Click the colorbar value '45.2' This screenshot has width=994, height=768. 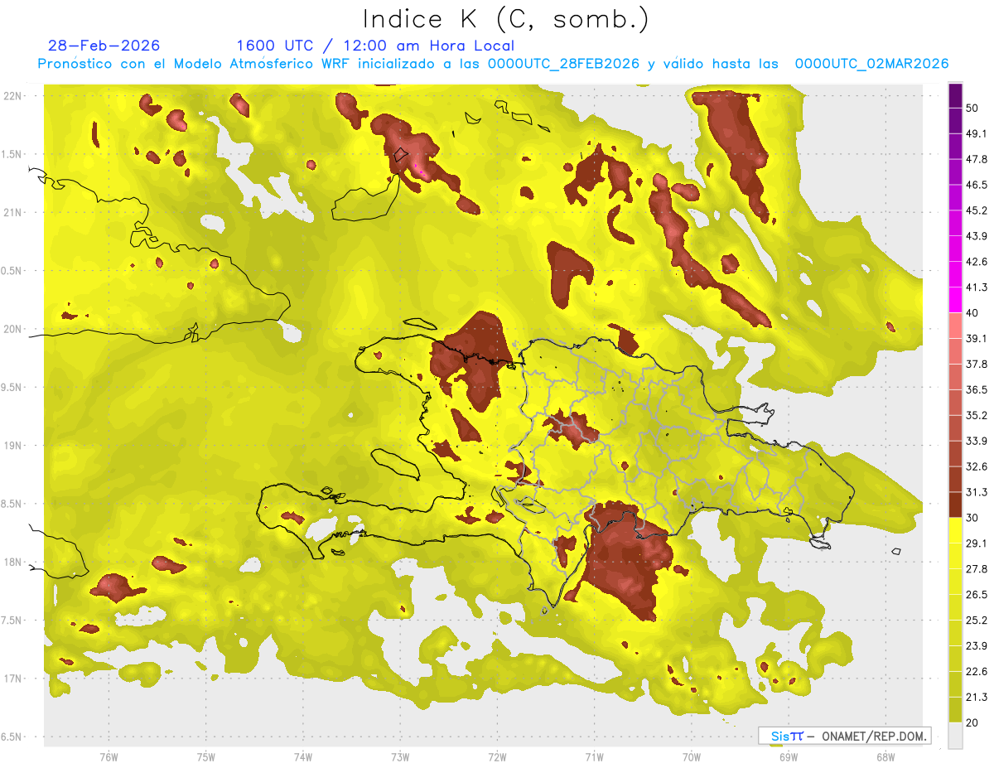[976, 210]
